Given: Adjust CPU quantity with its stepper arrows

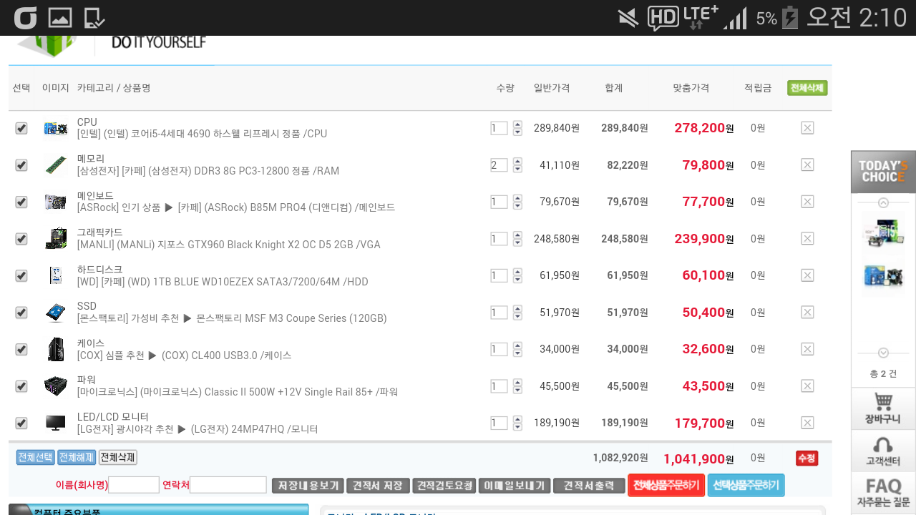Looking at the screenshot, I should coord(517,128).
